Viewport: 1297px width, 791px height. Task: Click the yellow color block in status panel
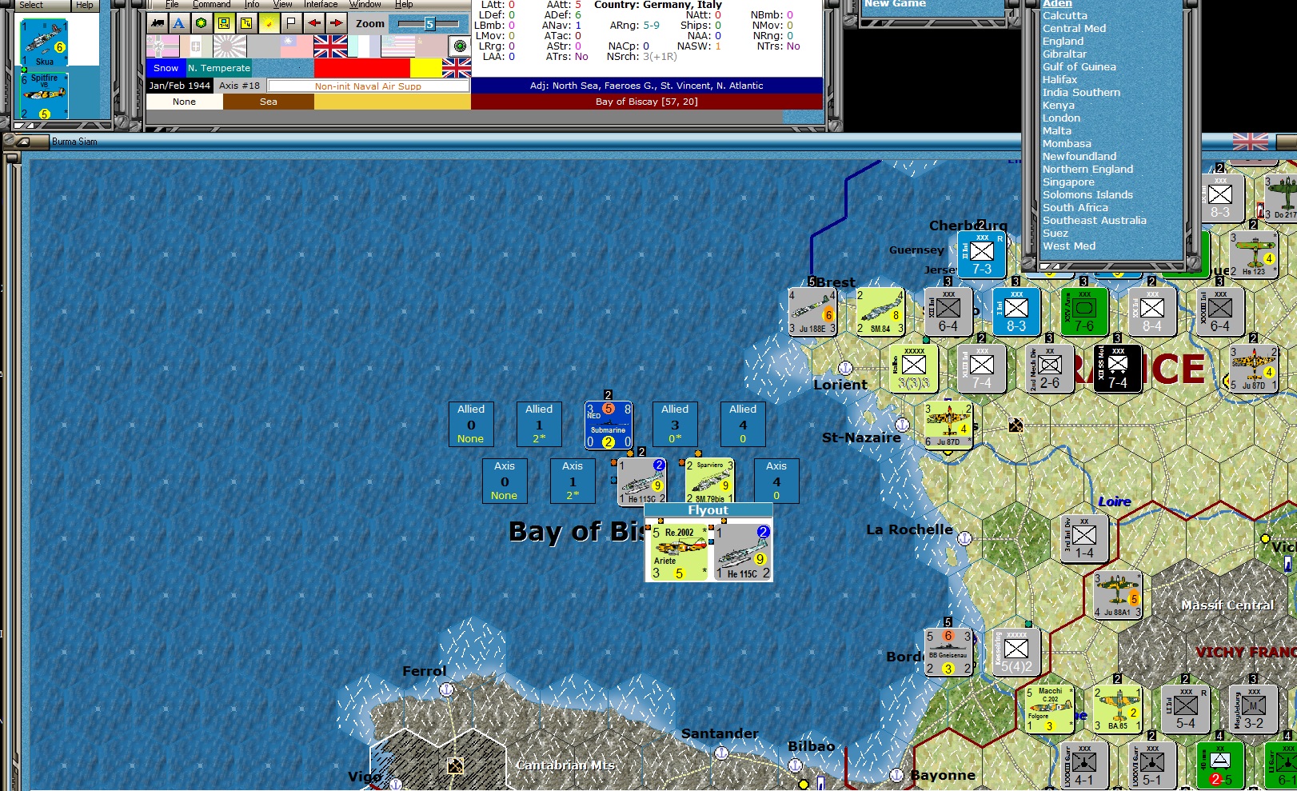[x=426, y=69]
